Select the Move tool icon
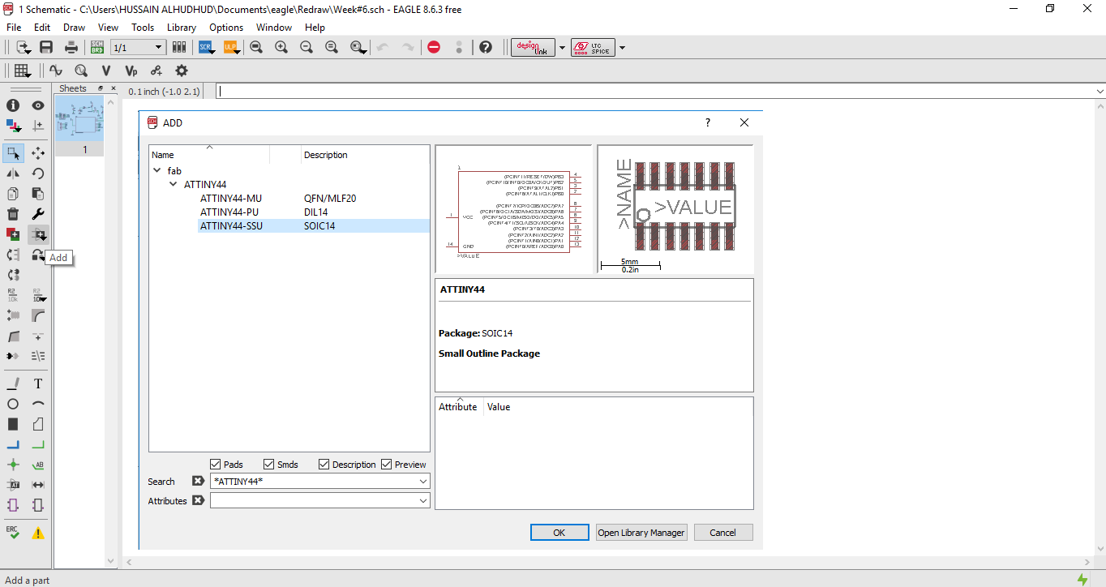This screenshot has height=587, width=1106. pos(38,152)
